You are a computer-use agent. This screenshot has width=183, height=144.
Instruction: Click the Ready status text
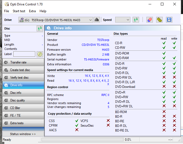[7, 140]
